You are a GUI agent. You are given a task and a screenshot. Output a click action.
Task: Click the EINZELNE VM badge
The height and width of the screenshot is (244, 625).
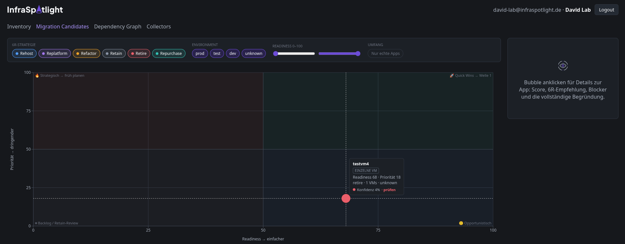tap(366, 171)
